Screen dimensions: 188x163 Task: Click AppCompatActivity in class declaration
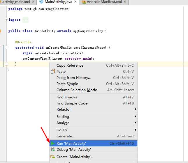[x=88, y=31]
